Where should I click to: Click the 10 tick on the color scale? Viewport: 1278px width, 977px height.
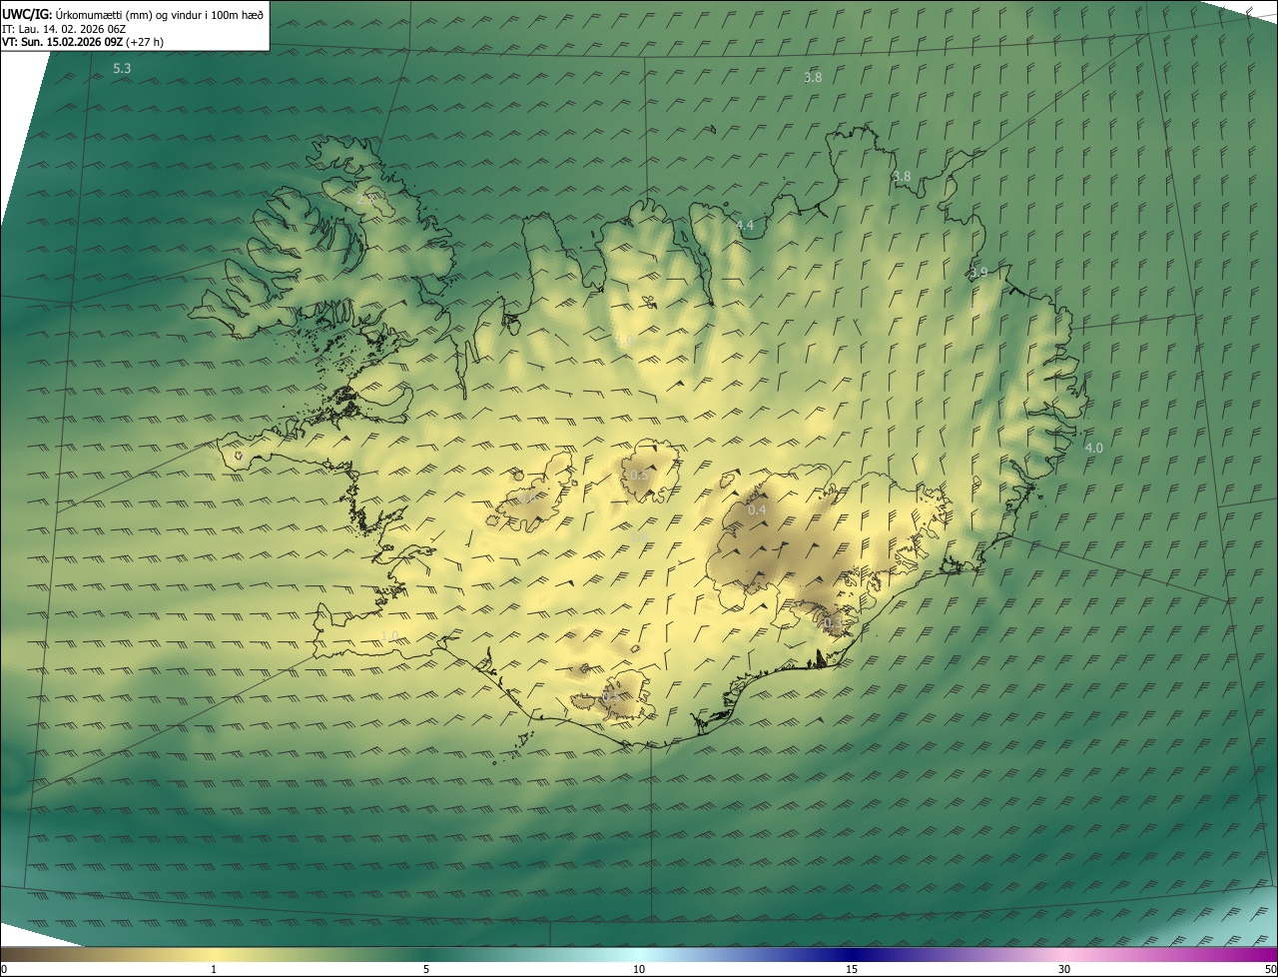639,969
